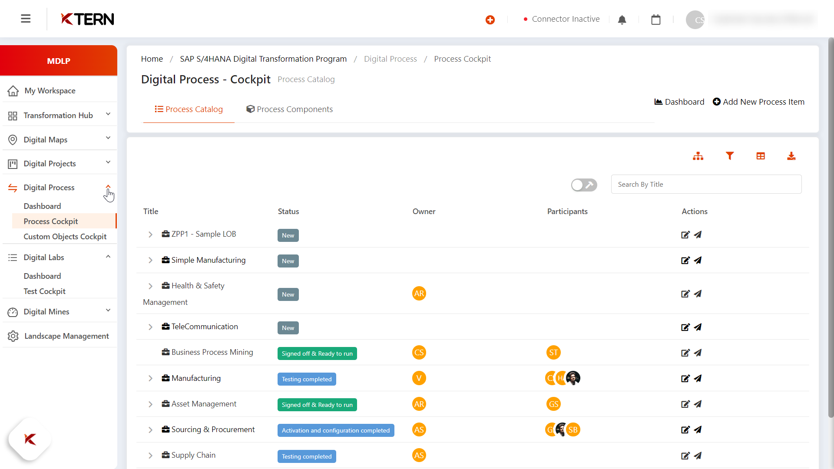
Task: Click the download export icon
Action: pyautogui.click(x=791, y=156)
